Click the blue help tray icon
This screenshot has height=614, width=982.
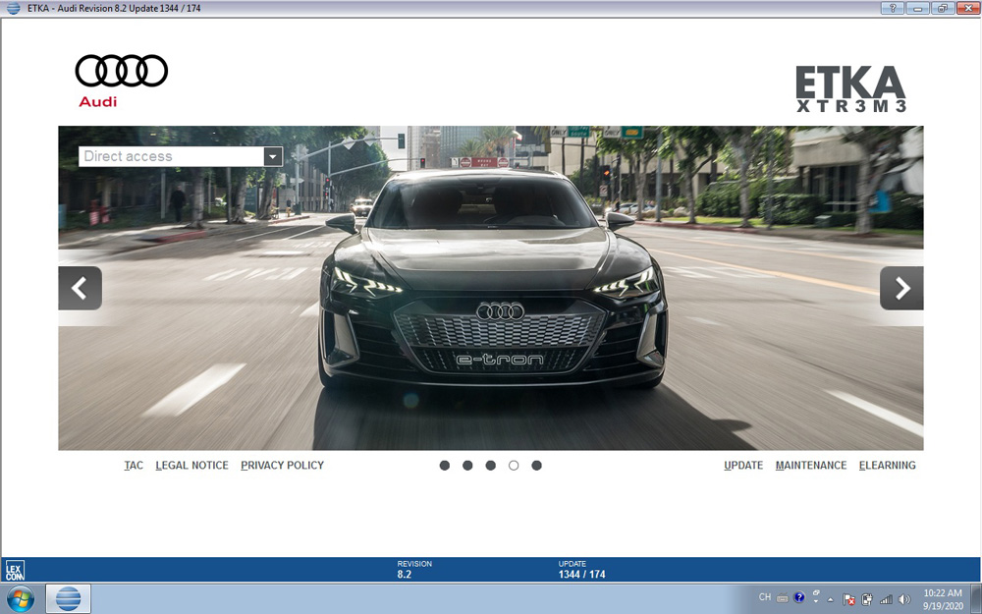(x=799, y=597)
